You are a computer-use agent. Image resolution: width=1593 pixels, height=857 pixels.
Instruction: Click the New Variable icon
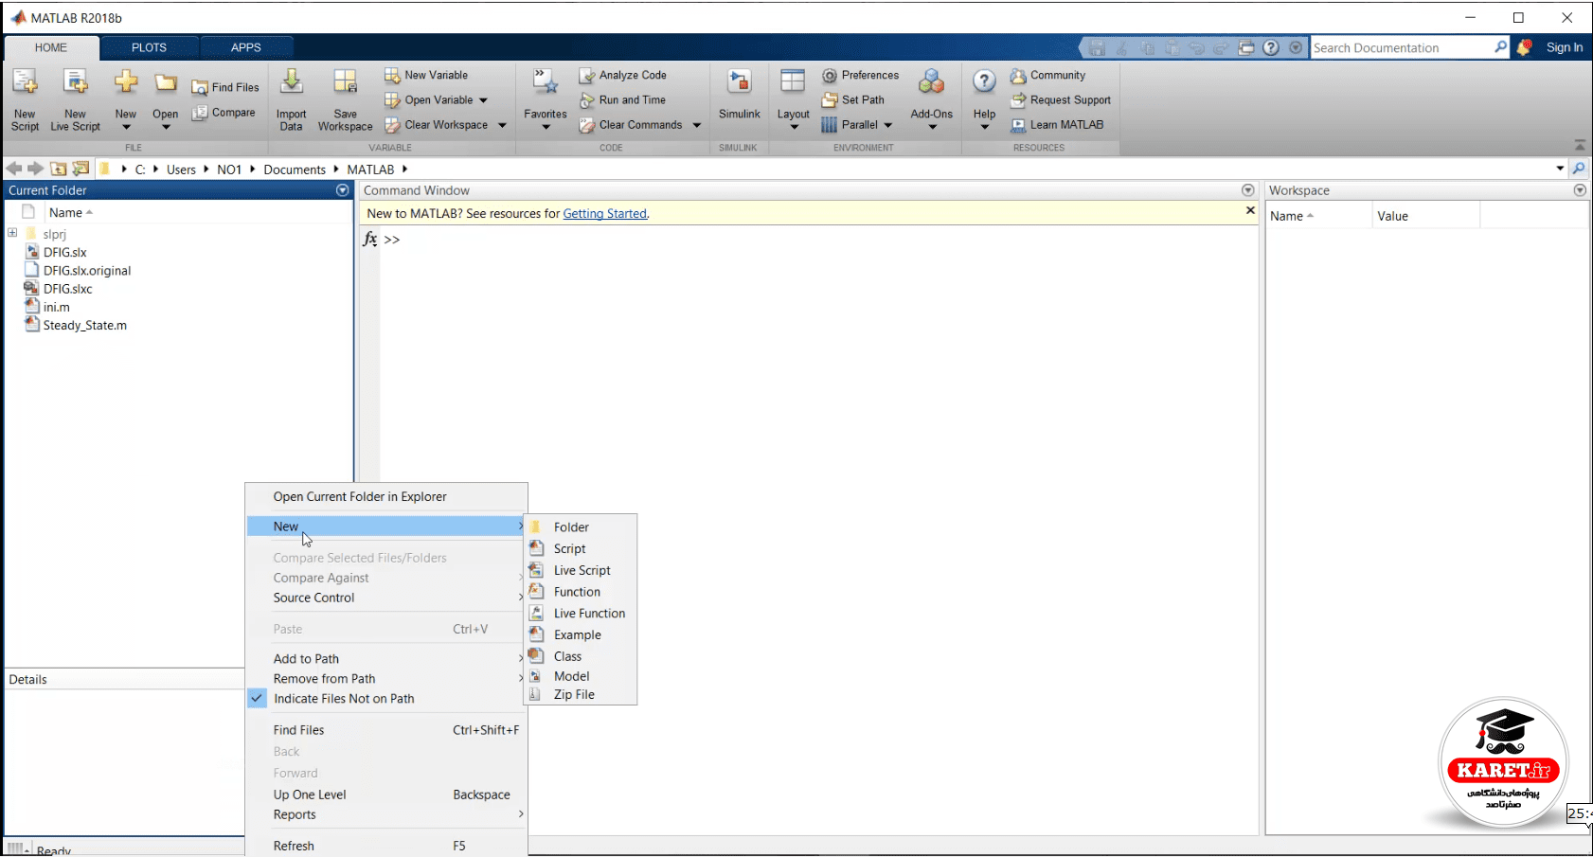[392, 76]
